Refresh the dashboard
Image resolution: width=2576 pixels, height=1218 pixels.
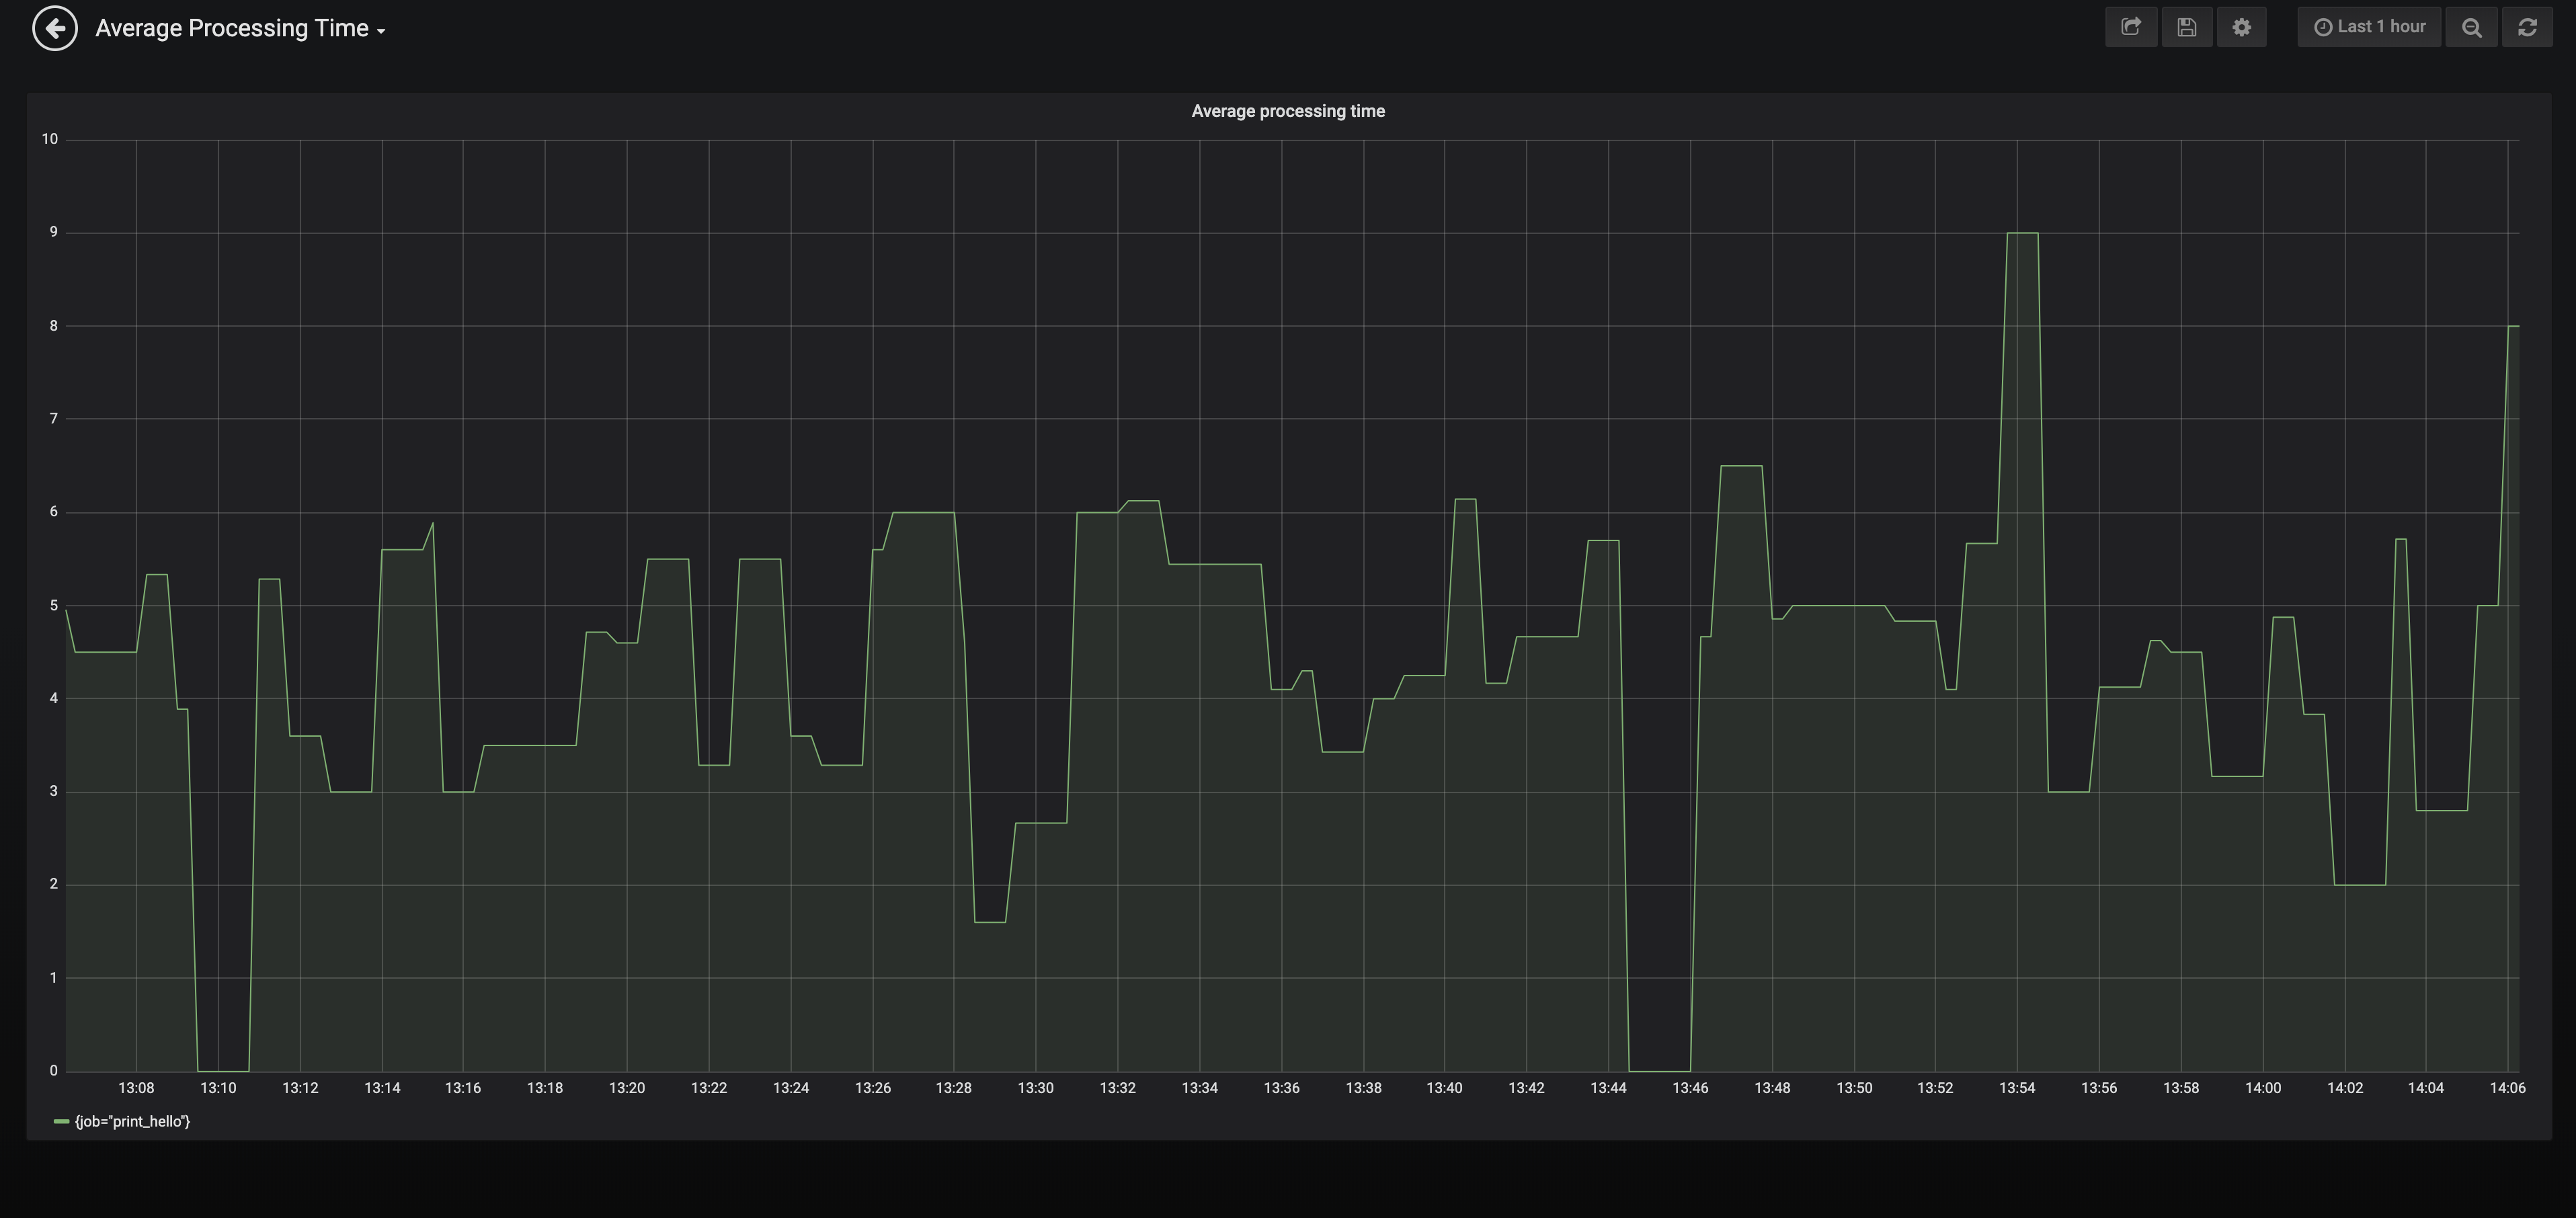[x=2527, y=27]
